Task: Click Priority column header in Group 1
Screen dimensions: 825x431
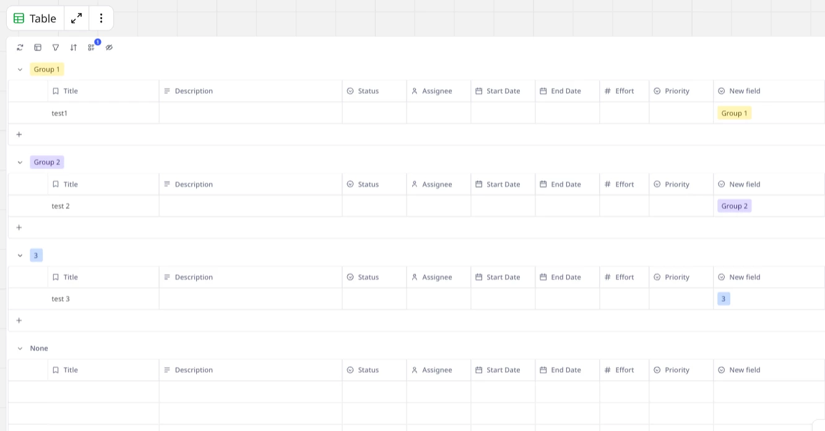Action: (x=681, y=91)
